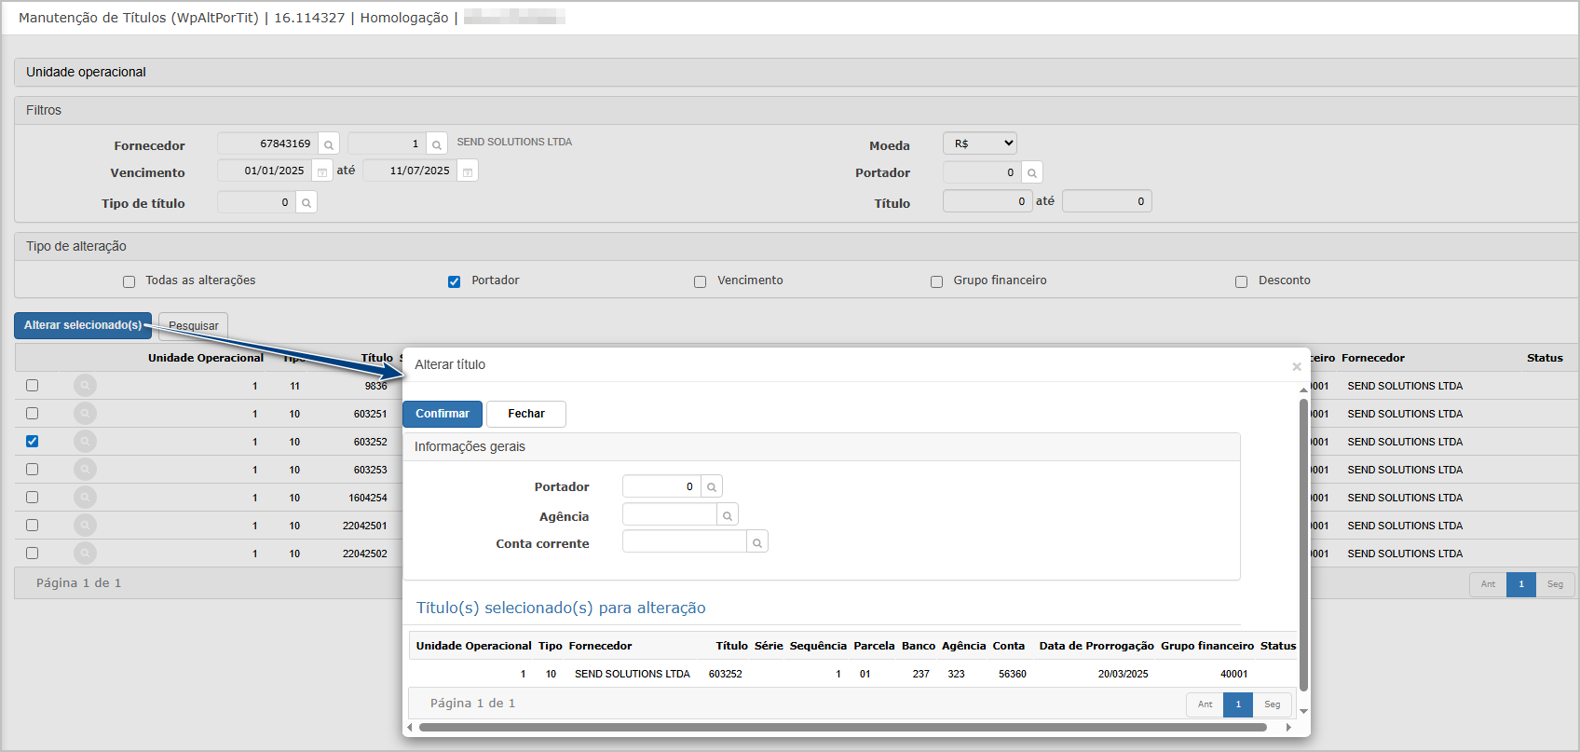Collapse the Tipo de alteração section
1580x752 pixels.
(797, 246)
